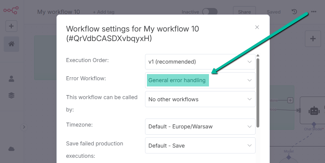
Task: Expand 'This workflow can be called by' dropdown
Action: click(200, 99)
